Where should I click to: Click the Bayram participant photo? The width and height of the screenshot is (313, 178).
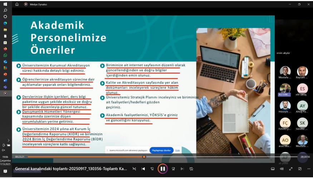point(302,71)
